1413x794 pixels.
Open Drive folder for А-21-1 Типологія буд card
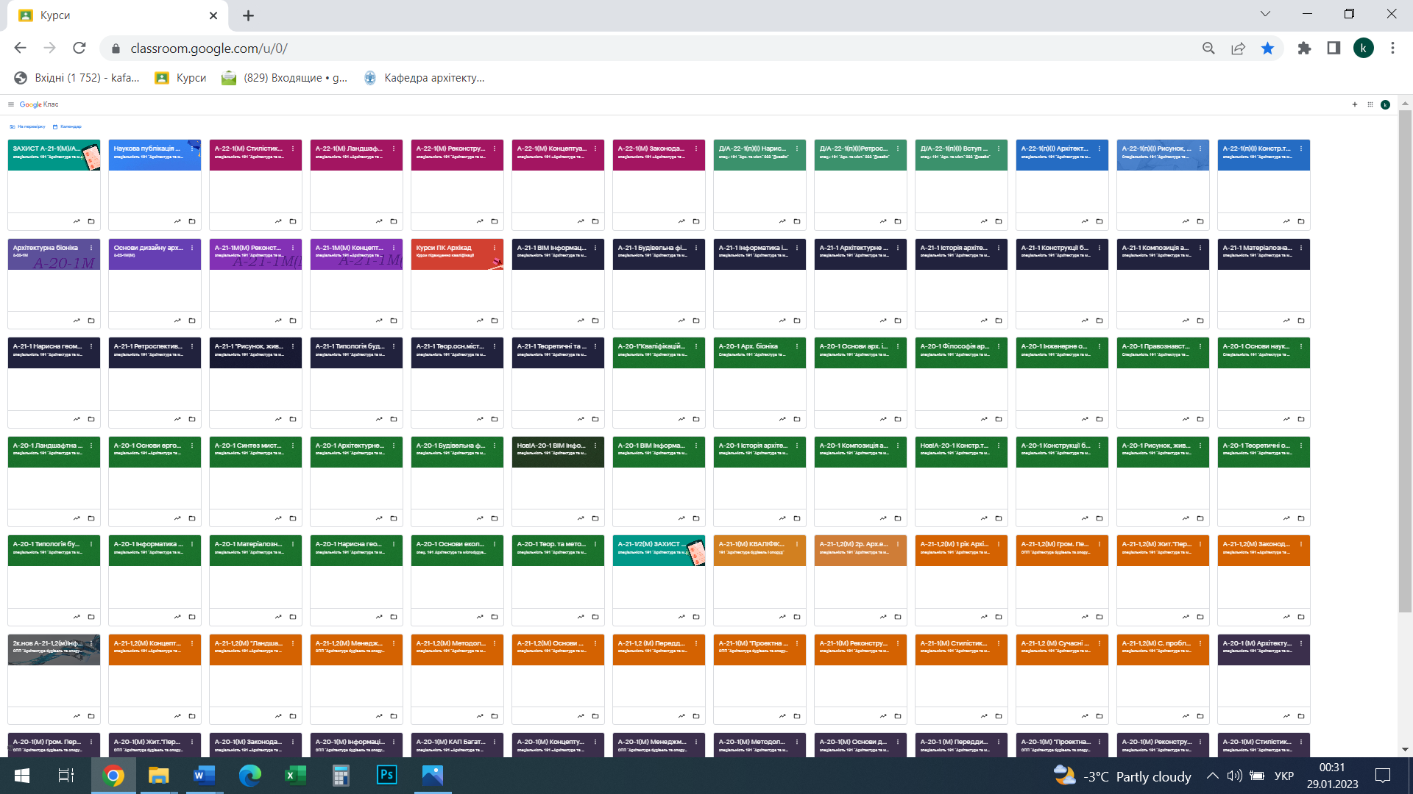pos(394,419)
